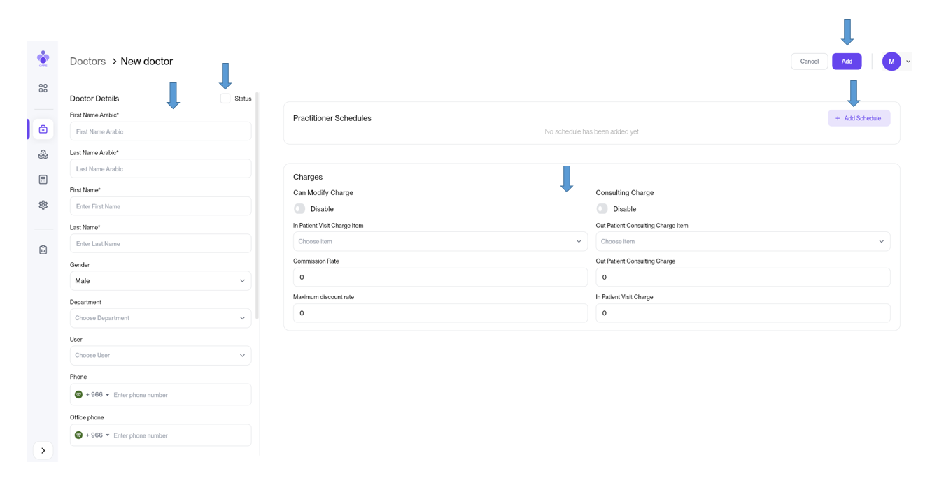Go back to Doctors breadcrumb
The image size is (939, 490).
(87, 62)
